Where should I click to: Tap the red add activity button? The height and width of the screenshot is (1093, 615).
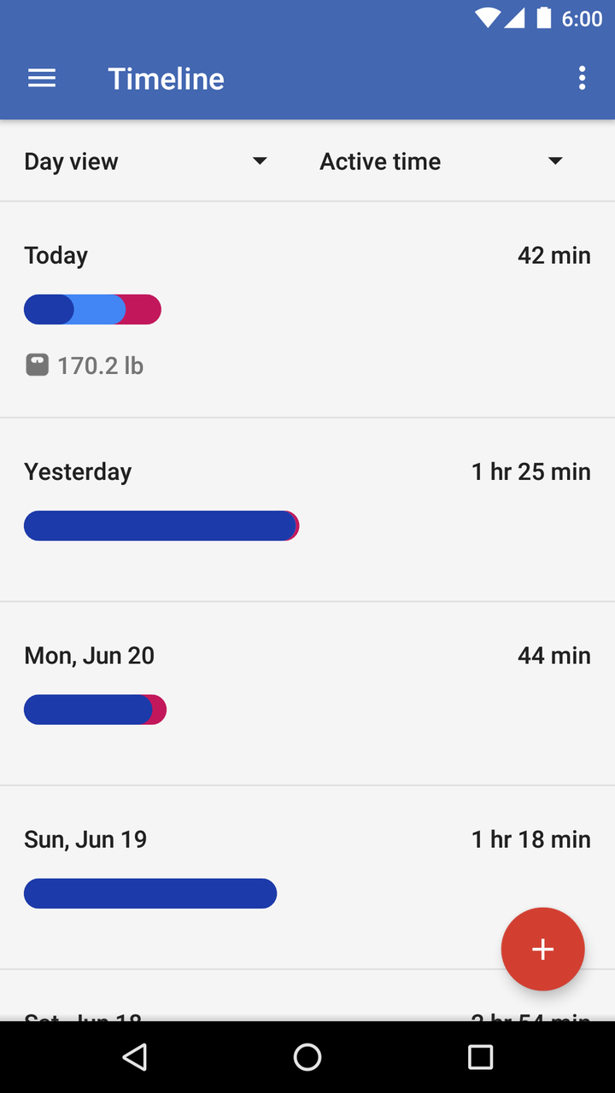click(542, 949)
